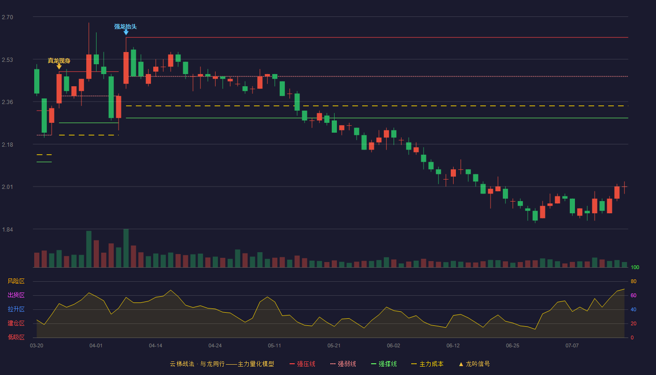656x375 pixels.
Task: Toggle the 强压线 legend entry
Action: [302, 364]
